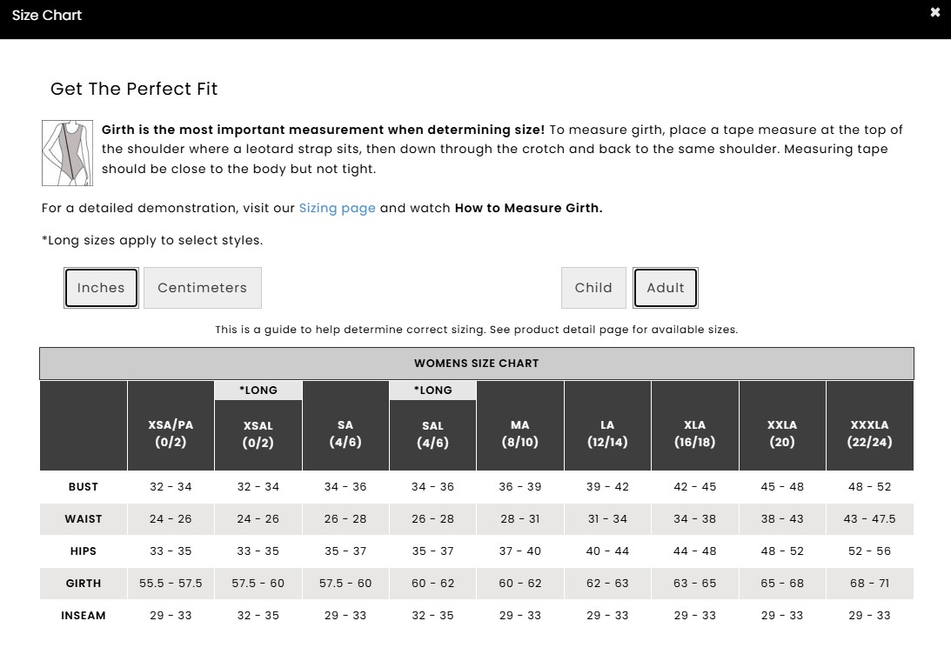Show the Adult size chart
Screen dimensions: 951x661
(666, 288)
